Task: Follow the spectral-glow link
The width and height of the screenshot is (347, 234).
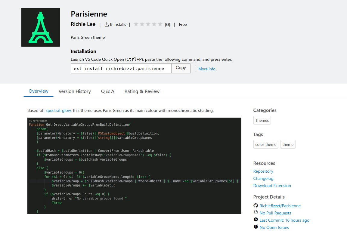Action: pos(58,110)
